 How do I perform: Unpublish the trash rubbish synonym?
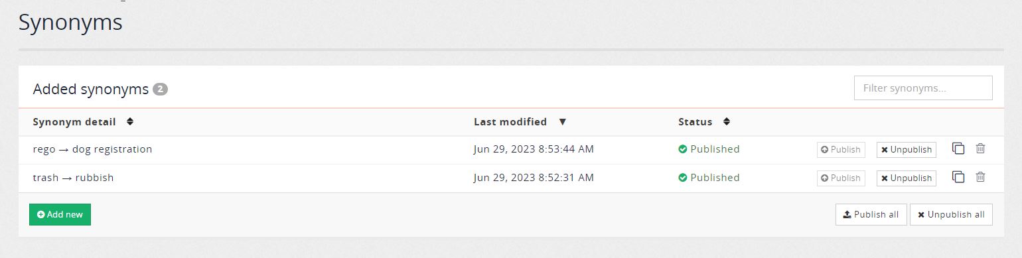(906, 178)
